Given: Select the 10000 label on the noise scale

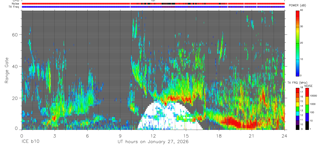Looking at the screenshot, I should [x=313, y=96].
